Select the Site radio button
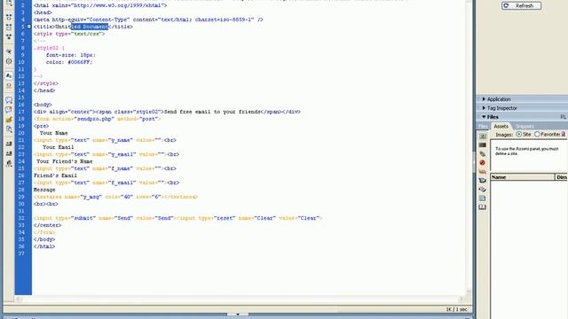This screenshot has width=568, height=319. [x=518, y=134]
